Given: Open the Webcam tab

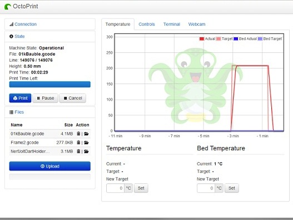Looking at the screenshot, I should 197,24.
